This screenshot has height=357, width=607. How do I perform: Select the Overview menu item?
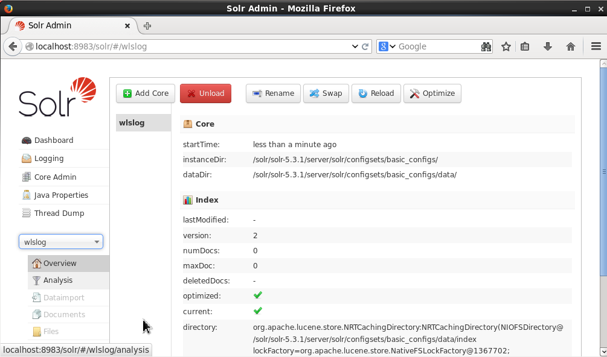[x=68, y=264]
